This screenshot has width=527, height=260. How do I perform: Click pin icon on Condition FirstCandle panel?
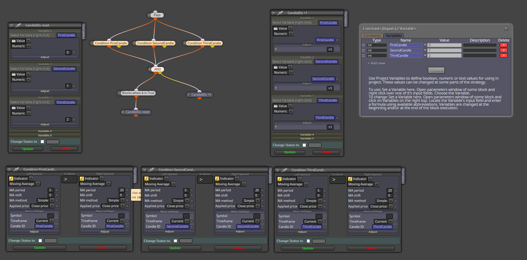[16, 169]
